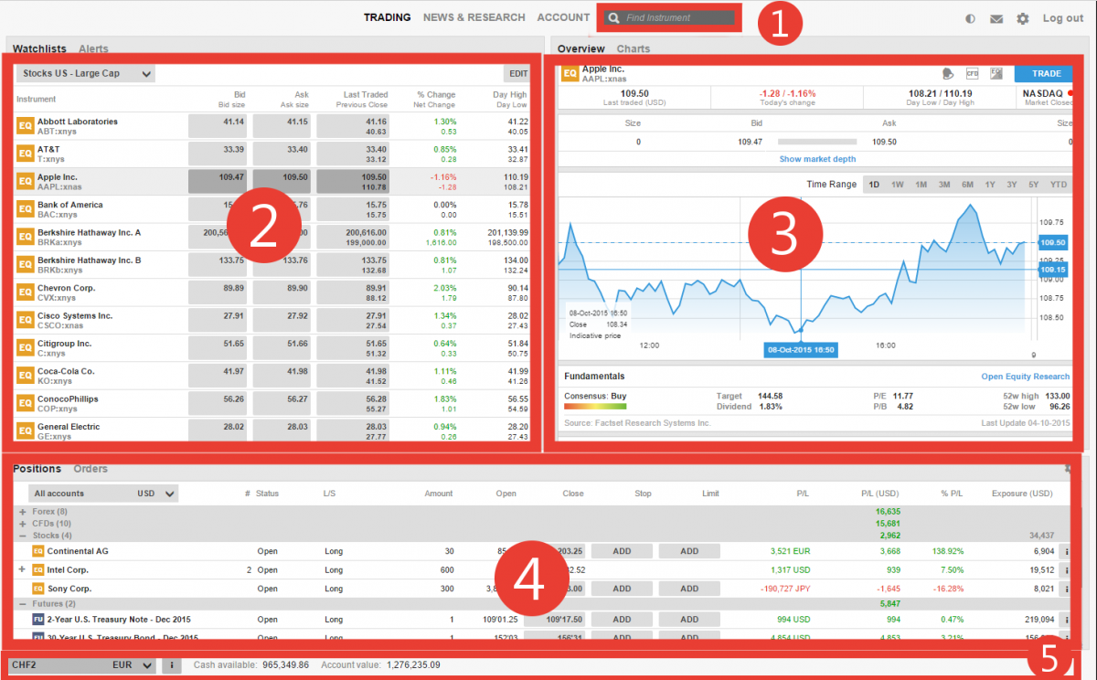Select the 1M time range
The height and width of the screenshot is (680, 1097).
pos(921,185)
